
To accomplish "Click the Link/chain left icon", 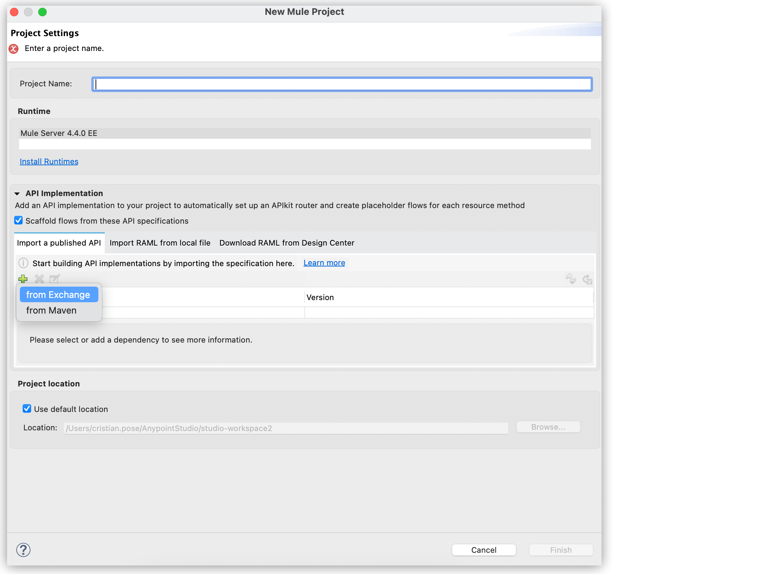I will [571, 279].
